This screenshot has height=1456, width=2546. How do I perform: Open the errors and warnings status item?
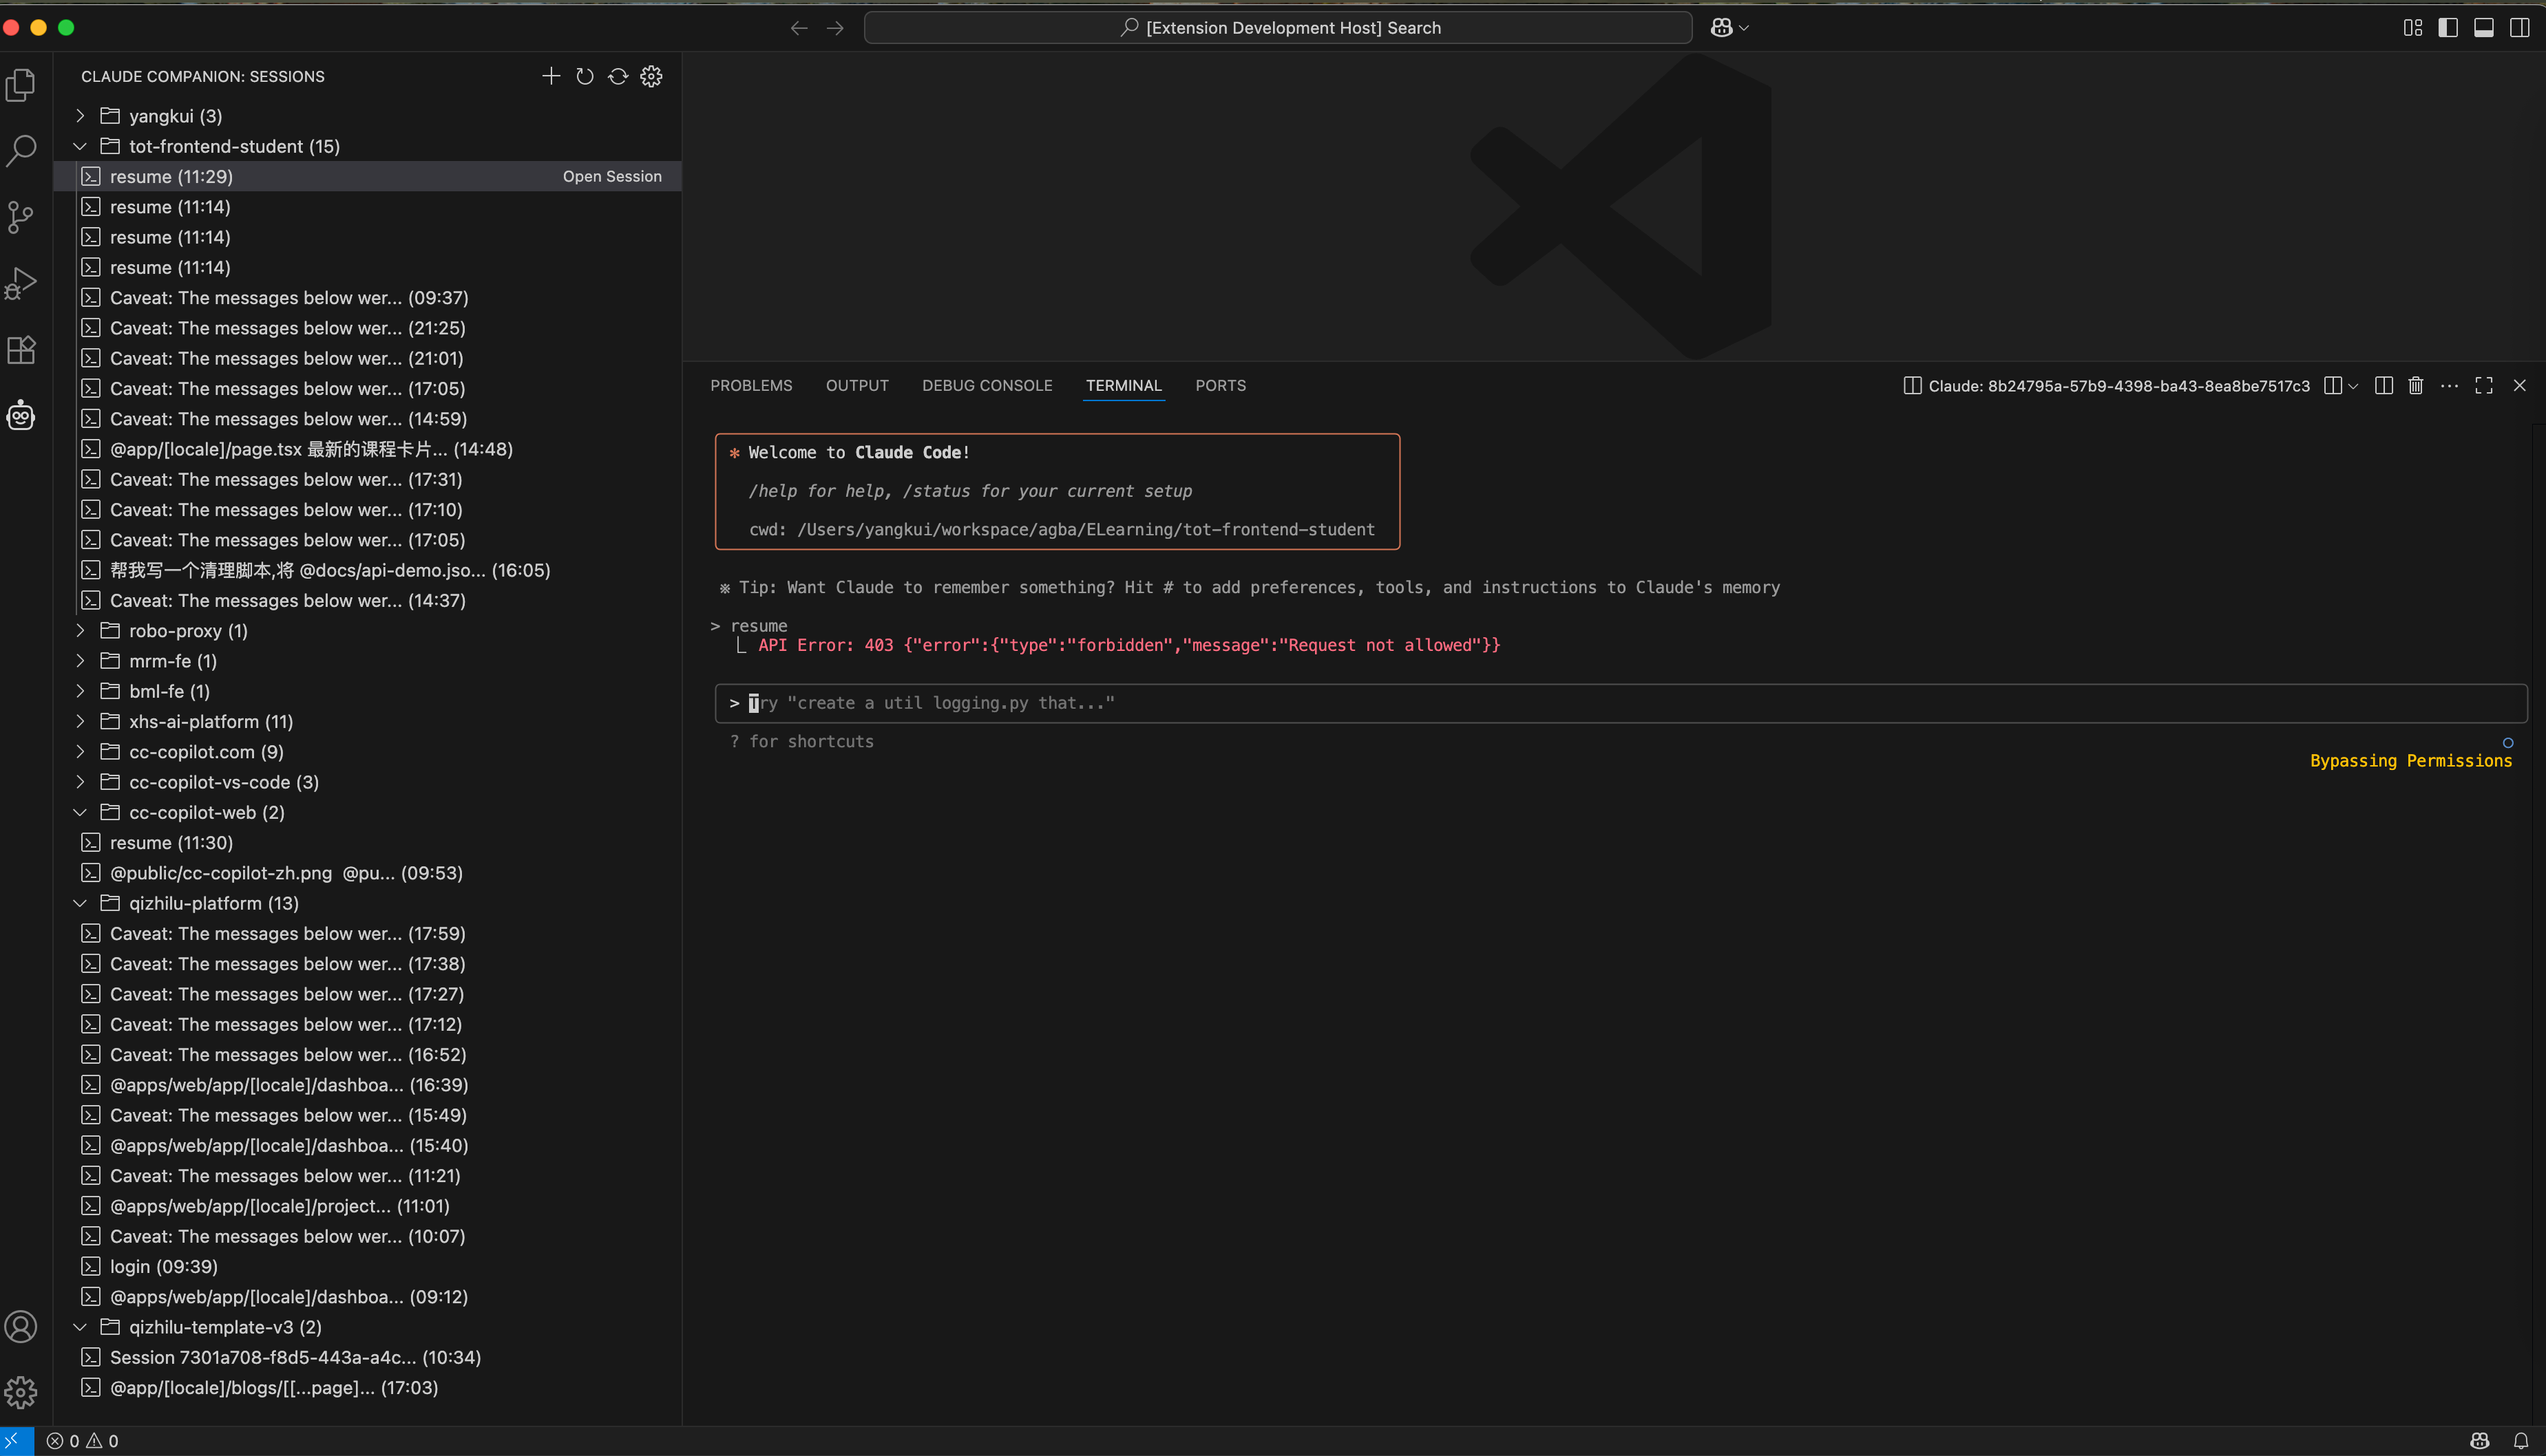[x=83, y=1441]
